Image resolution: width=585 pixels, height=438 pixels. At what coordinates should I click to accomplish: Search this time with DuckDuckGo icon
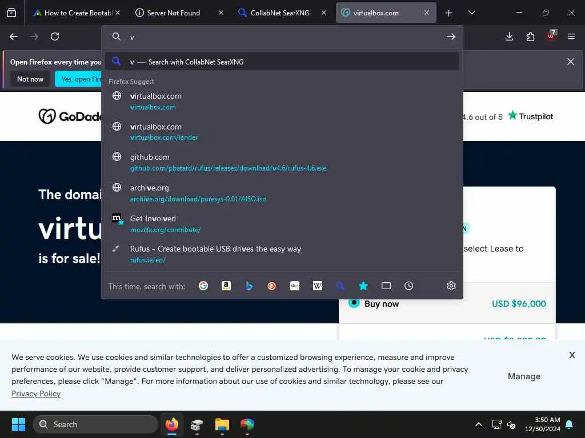click(x=271, y=286)
